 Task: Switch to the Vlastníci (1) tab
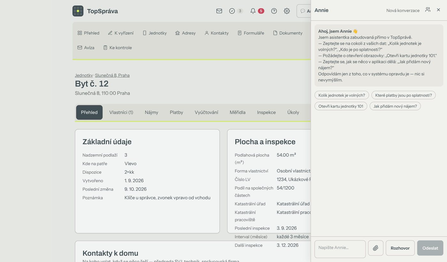pyautogui.click(x=121, y=112)
